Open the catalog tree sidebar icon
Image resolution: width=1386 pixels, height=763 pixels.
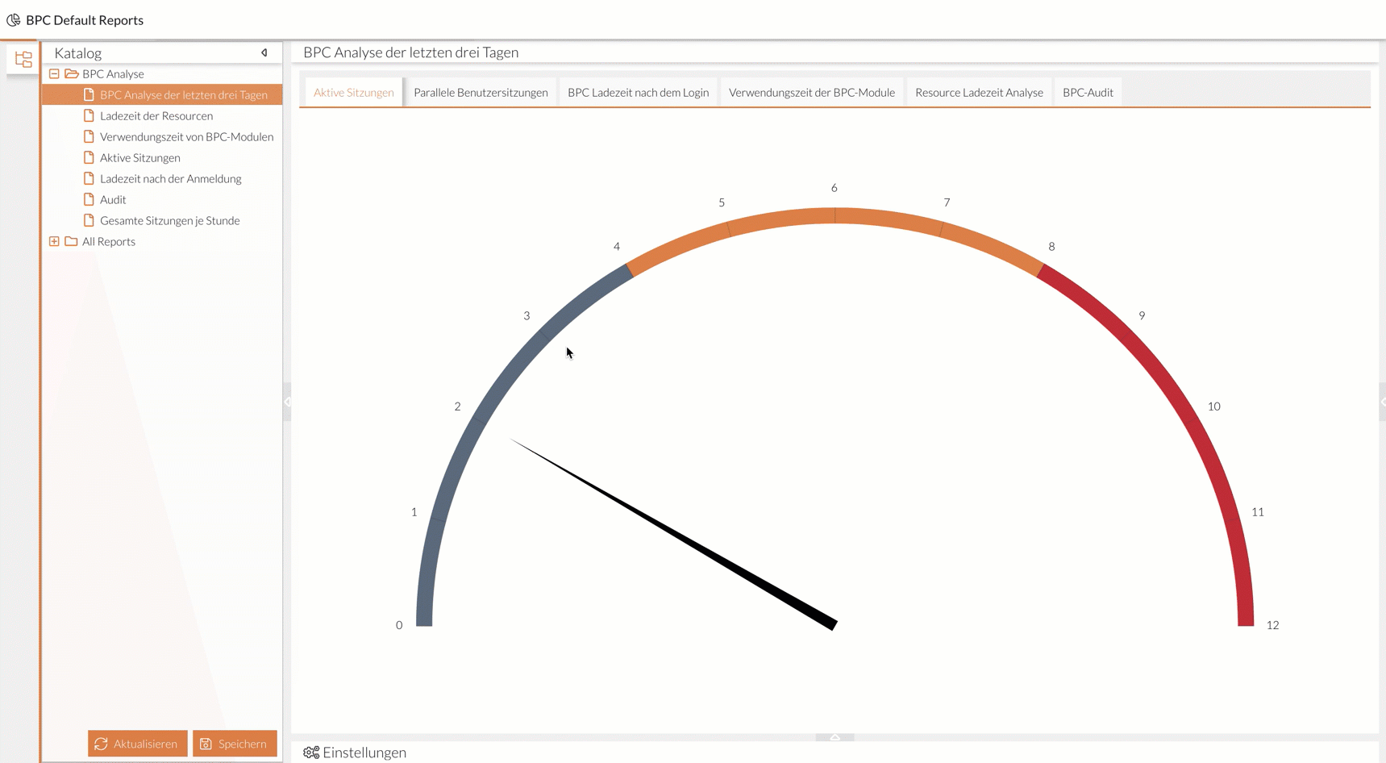(23, 59)
